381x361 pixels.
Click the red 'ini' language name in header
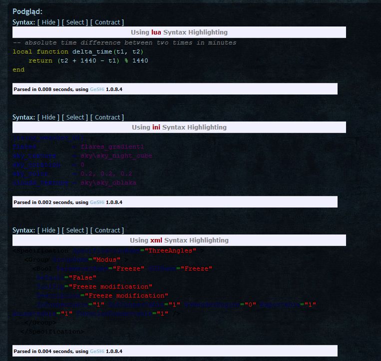[x=156, y=127]
